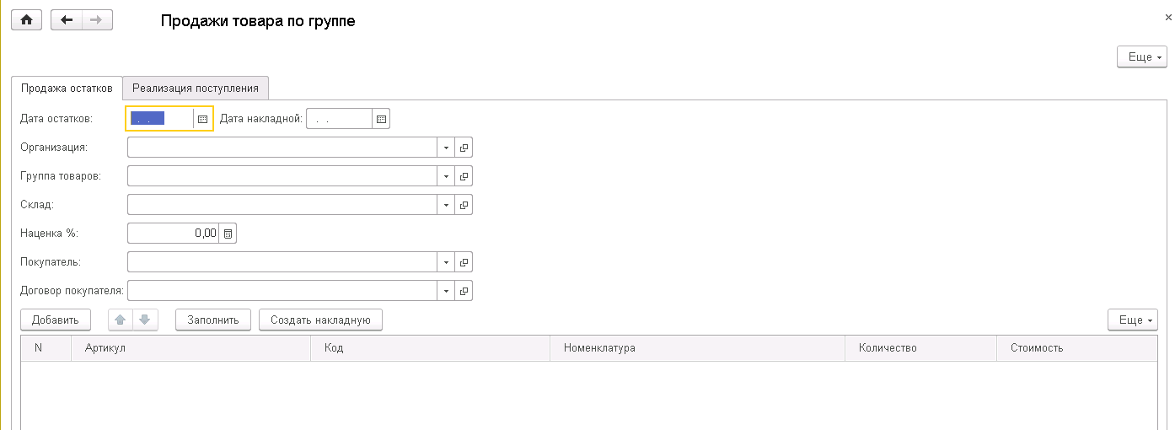Move table row up arrow
Screen dimensions: 1175x430
(121, 320)
